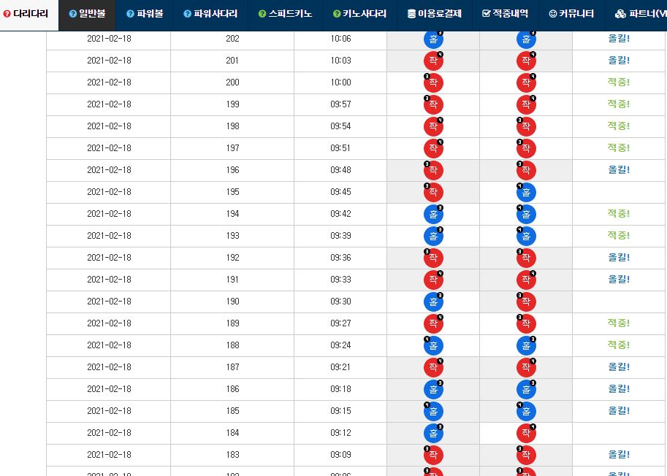Switch to the 일반볼 tab
This screenshot has width=667, height=476.
point(87,14)
